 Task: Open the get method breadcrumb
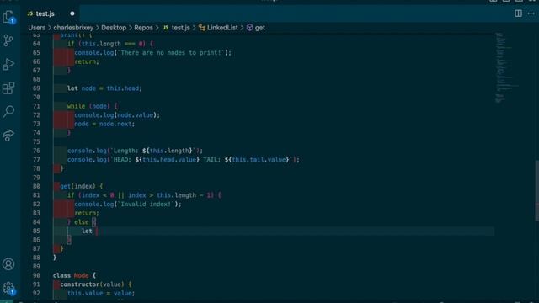[x=256, y=28]
